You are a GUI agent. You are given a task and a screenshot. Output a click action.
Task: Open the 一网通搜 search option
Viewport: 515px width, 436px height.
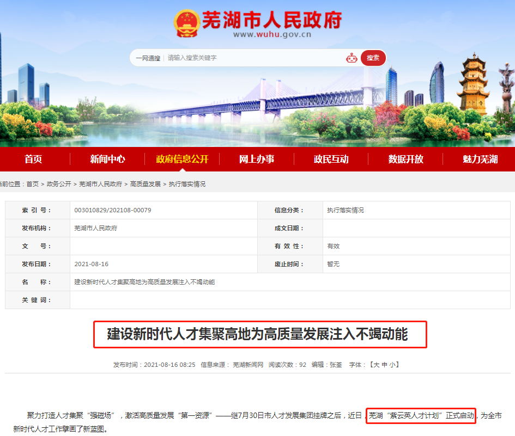tap(148, 58)
